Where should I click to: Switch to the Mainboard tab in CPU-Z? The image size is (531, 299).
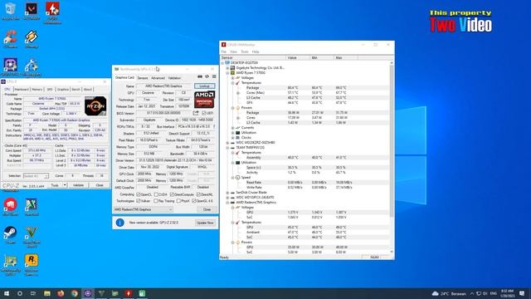[x=22, y=89]
